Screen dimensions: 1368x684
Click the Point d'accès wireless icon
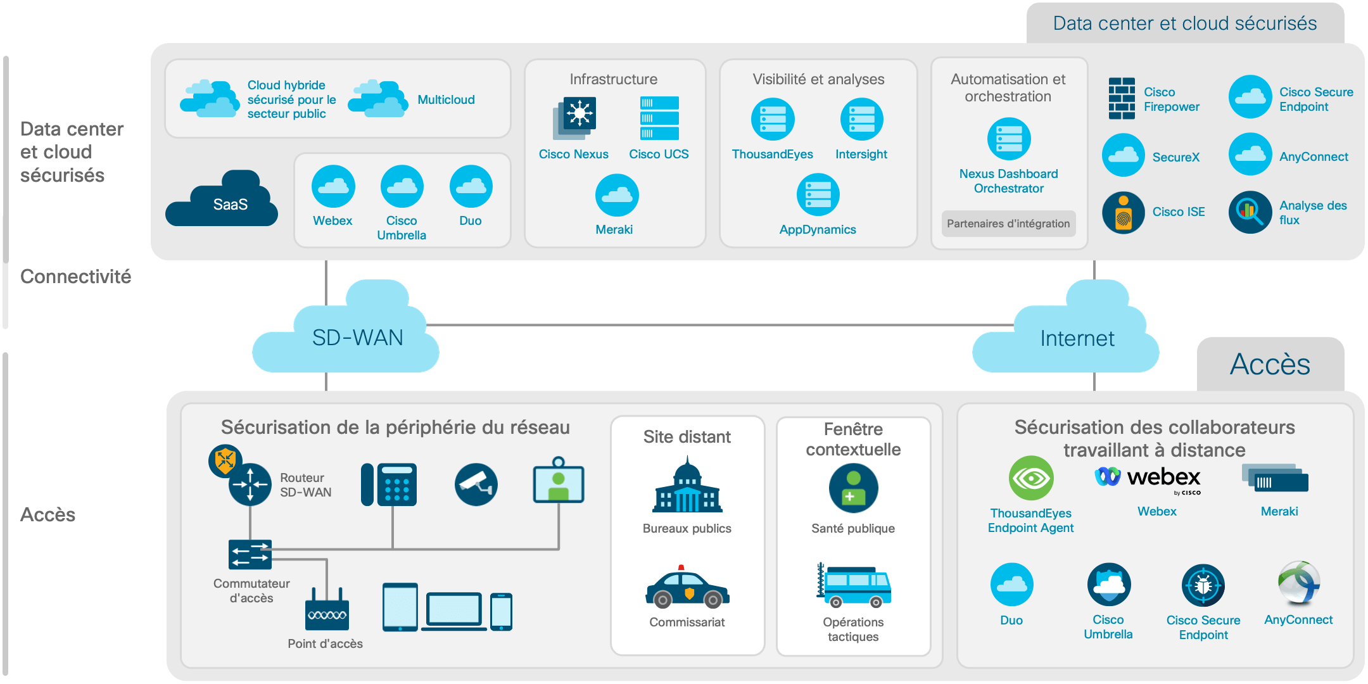coord(327,609)
